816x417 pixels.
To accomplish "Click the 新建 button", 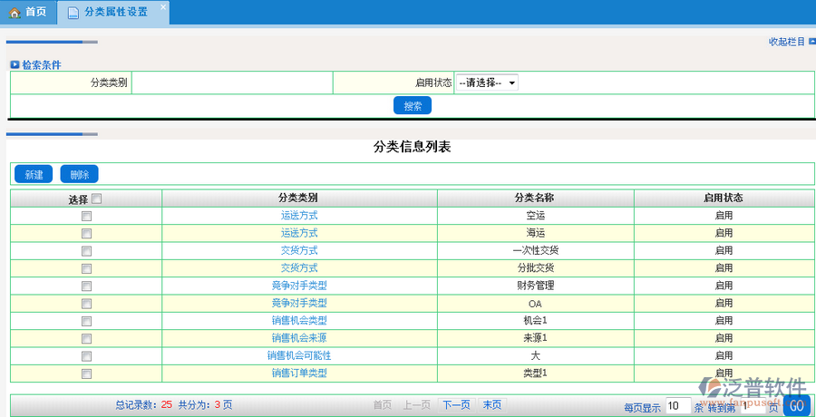I will coord(34,175).
